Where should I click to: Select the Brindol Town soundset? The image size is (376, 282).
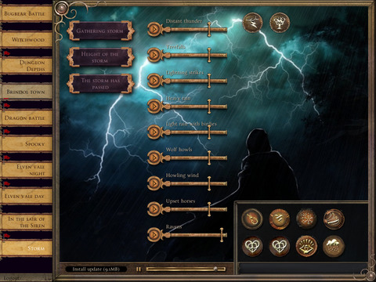27,92
